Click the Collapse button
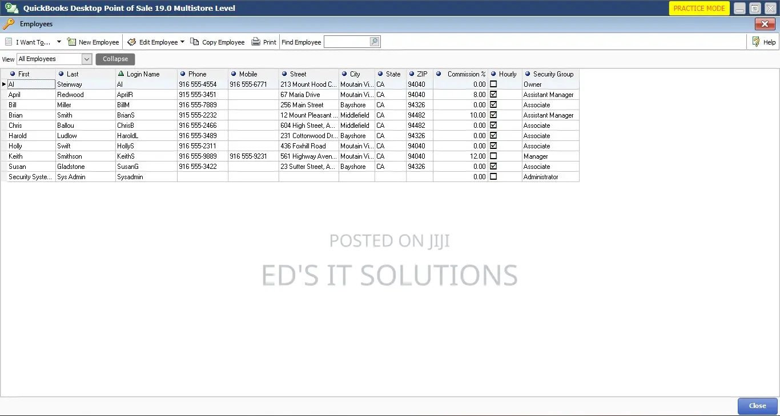 [115, 59]
